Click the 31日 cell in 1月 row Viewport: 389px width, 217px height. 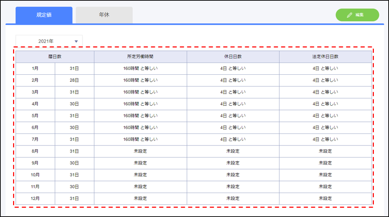click(74, 69)
